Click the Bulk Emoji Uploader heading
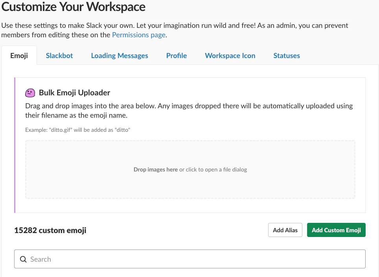 (x=74, y=93)
